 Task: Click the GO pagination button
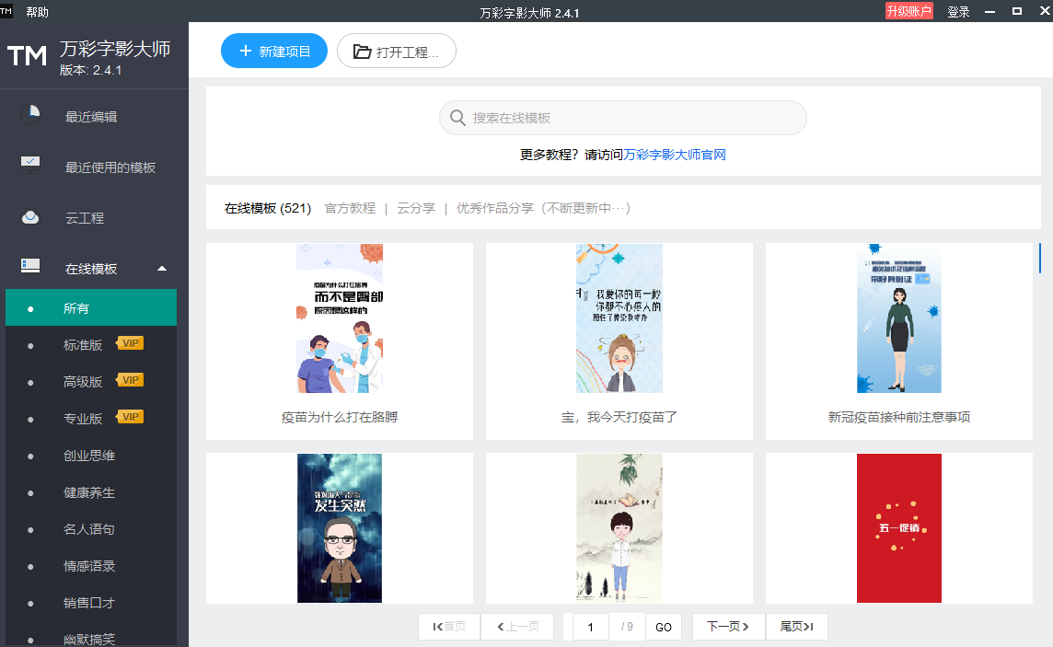[663, 626]
